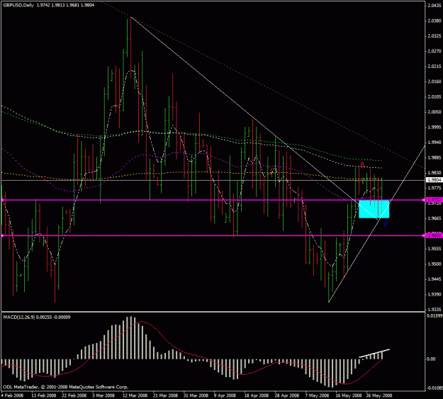Viewport: 443px width, 399px height.
Task: Click the 1.9445 price axis label
Action: [434, 279]
